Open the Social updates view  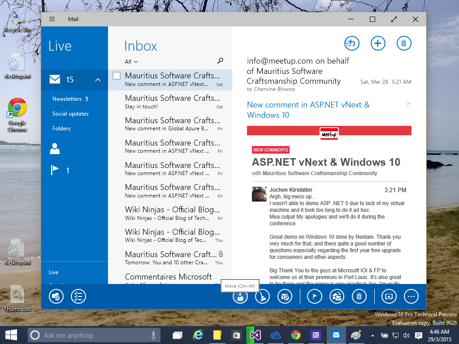[x=70, y=114]
